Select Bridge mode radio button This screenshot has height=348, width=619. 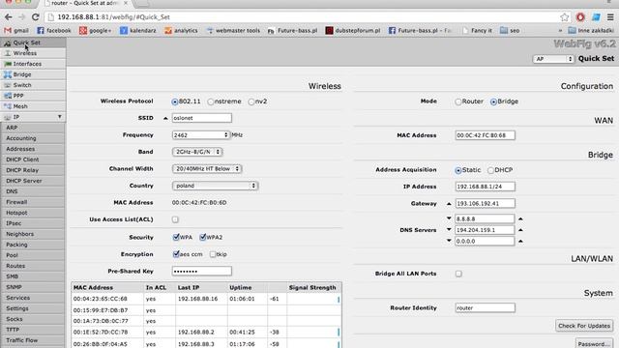[493, 101]
